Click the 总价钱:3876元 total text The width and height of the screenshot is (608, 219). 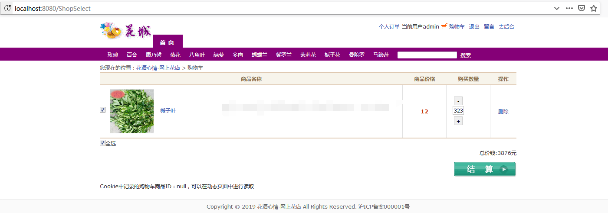coord(498,153)
